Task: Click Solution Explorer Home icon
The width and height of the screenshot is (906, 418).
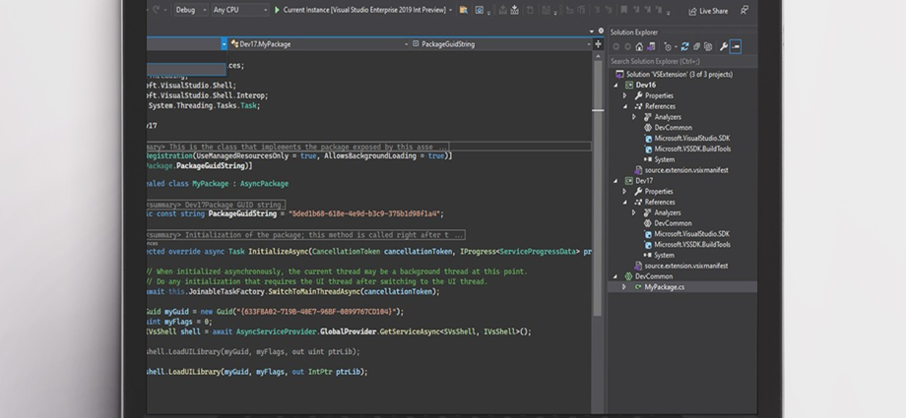Action: coord(639,47)
